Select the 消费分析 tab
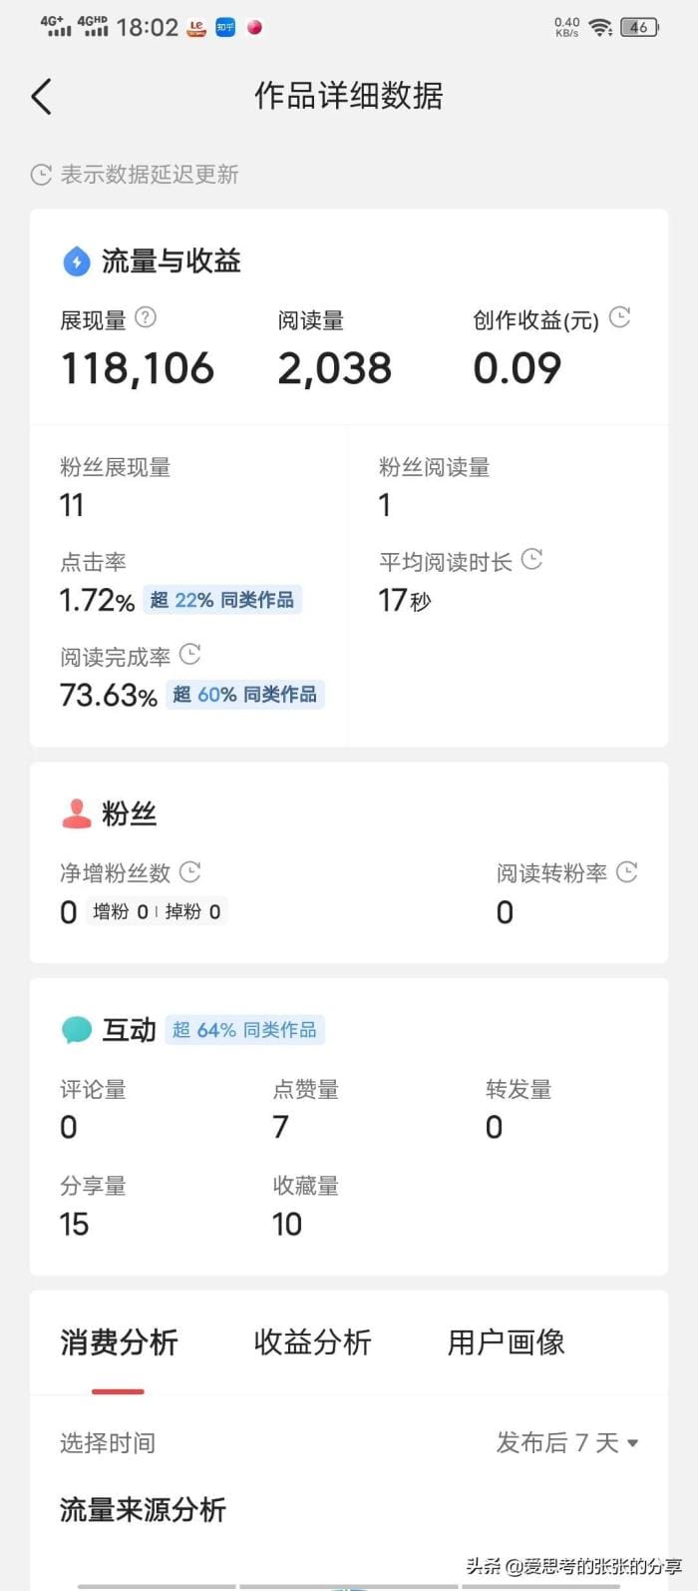 pos(119,1342)
